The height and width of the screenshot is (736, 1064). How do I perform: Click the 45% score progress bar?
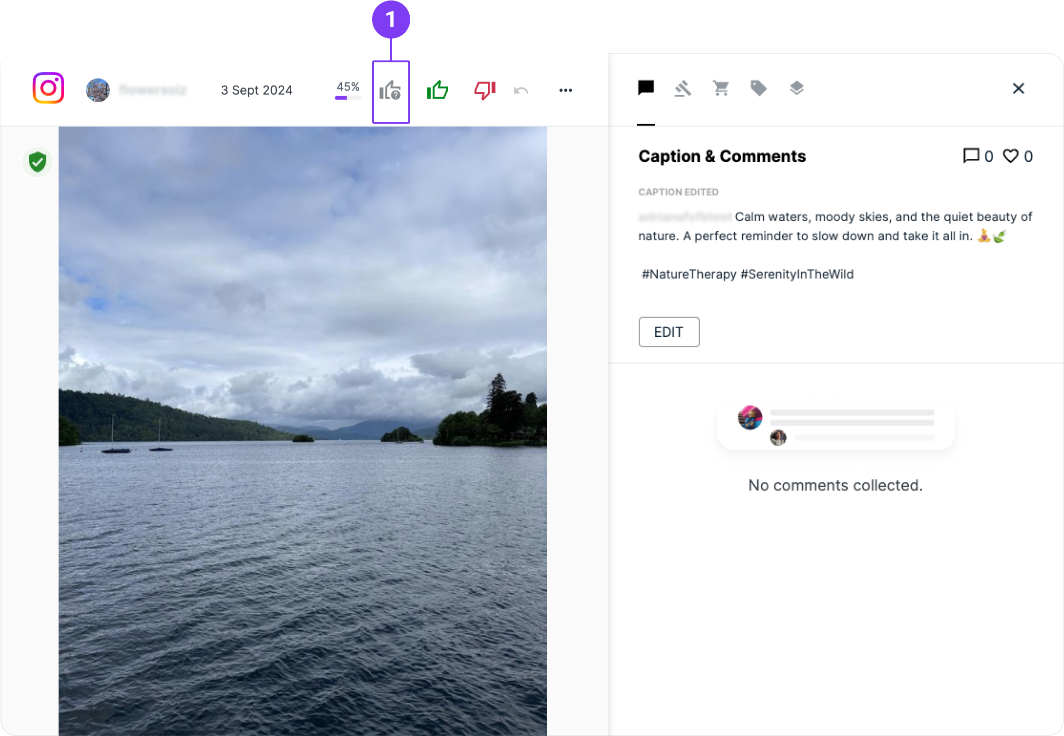(348, 98)
